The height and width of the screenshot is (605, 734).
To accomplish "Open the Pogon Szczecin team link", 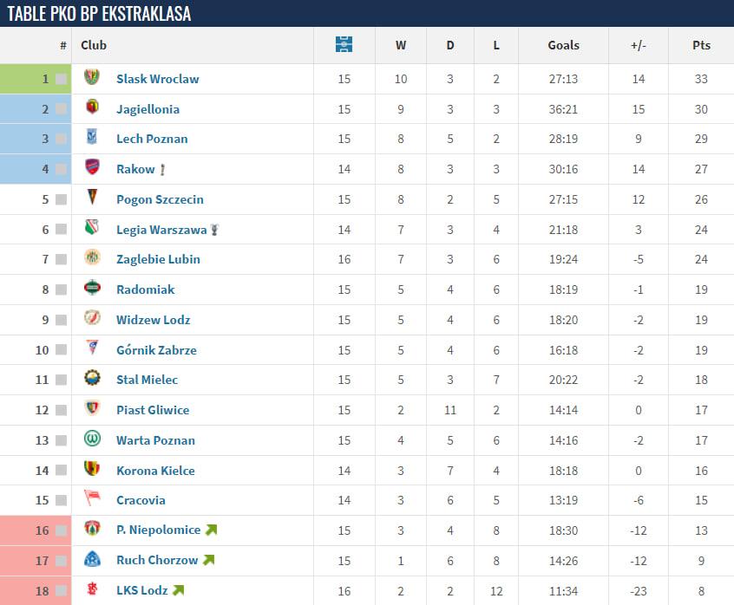I will [x=160, y=199].
